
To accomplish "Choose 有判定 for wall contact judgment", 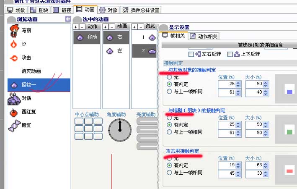I will coord(169,125).
